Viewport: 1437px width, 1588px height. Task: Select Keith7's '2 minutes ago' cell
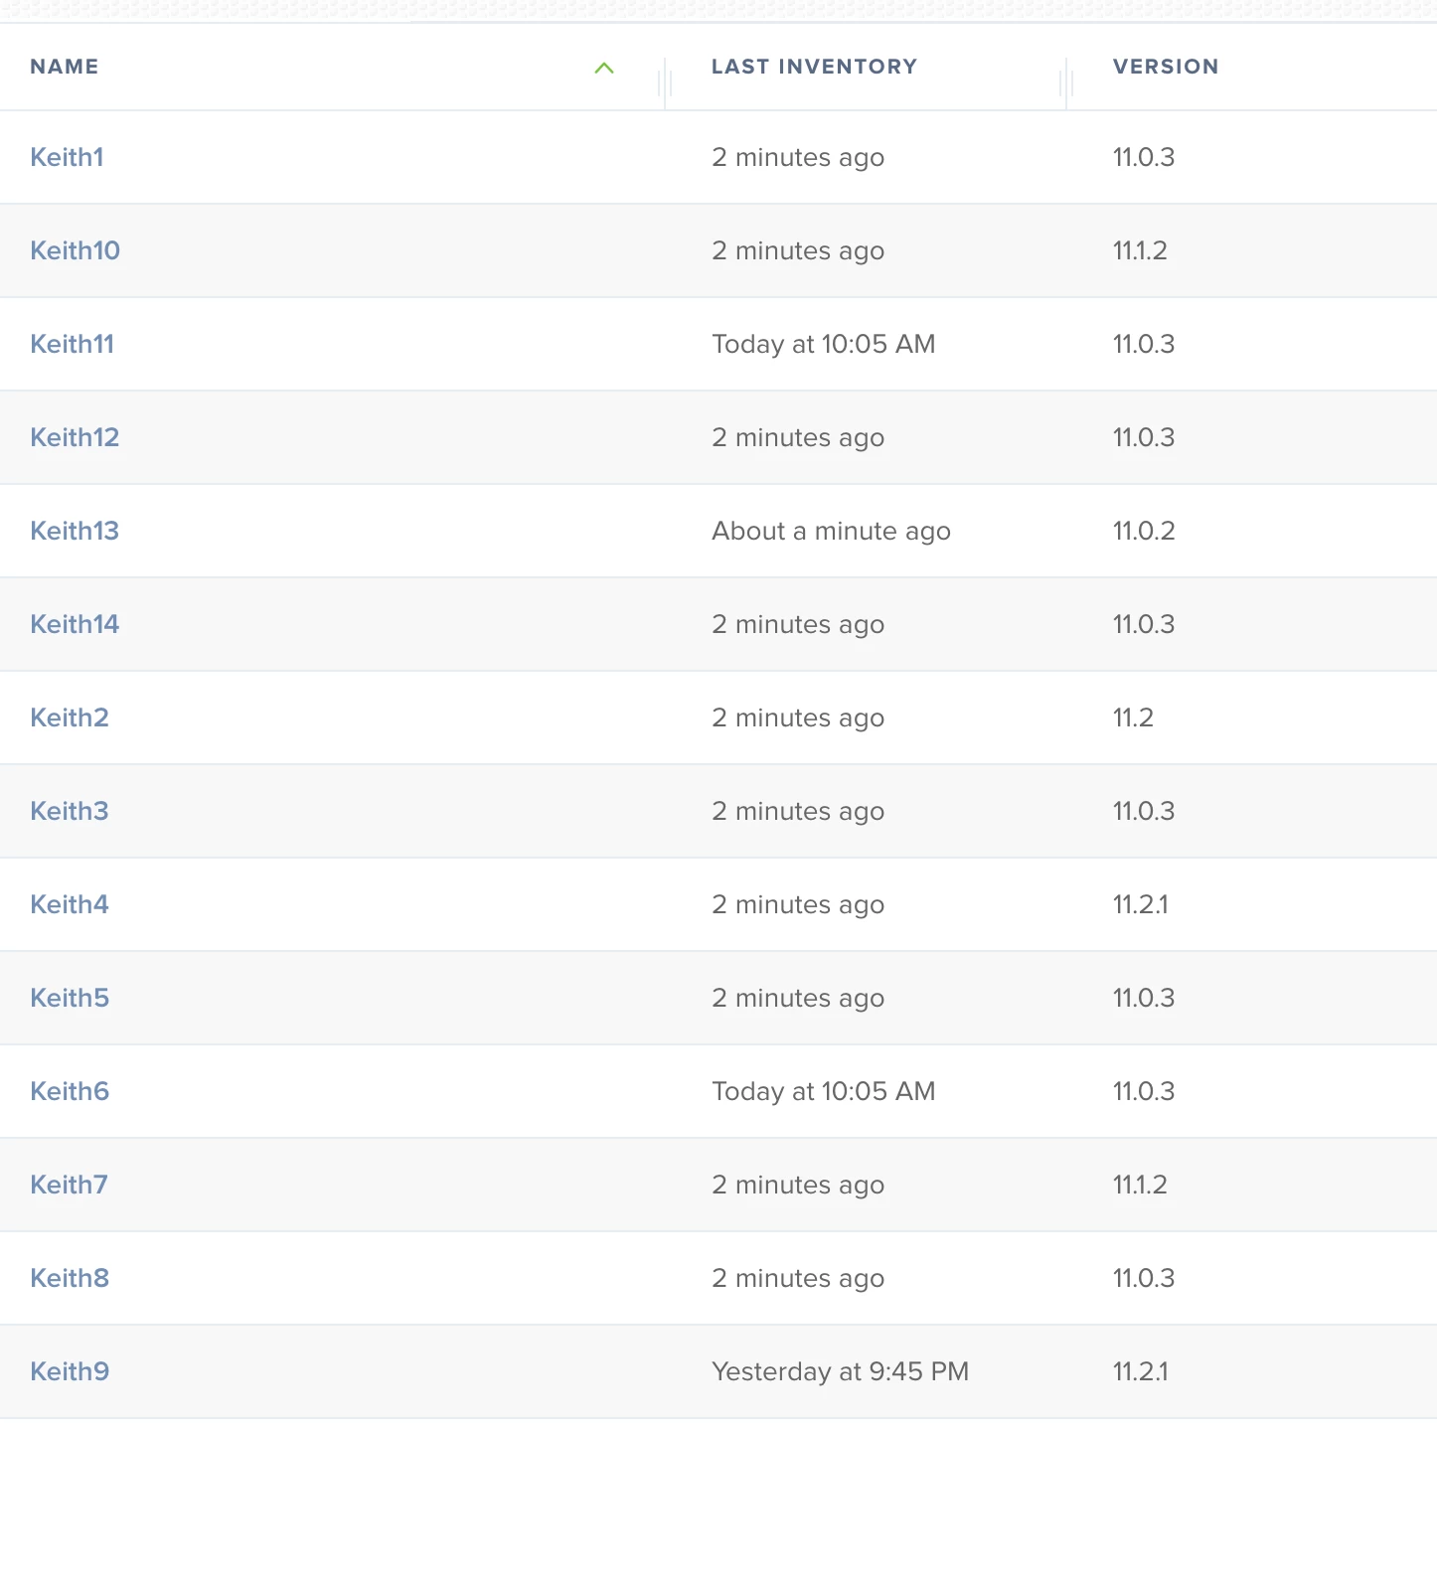[x=798, y=1186]
